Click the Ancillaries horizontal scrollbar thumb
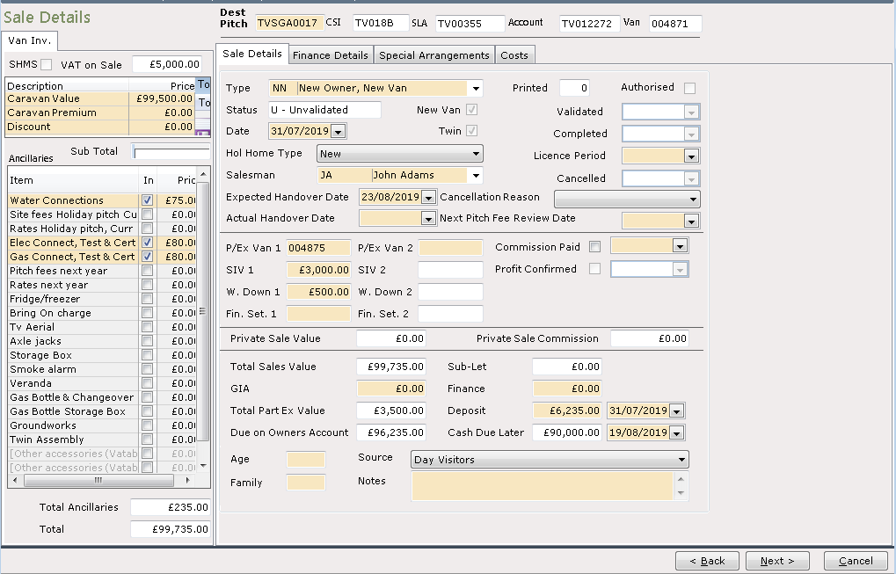This screenshot has width=896, height=574. (98, 480)
